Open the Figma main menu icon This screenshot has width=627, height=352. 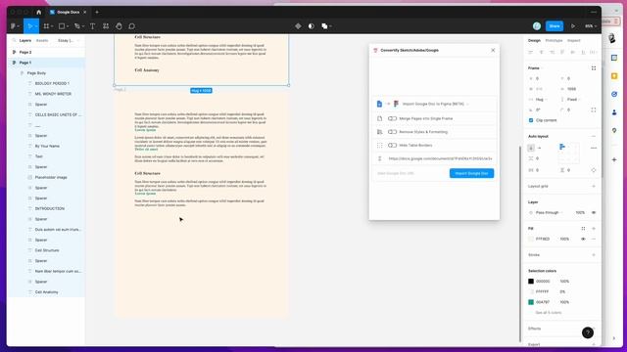point(15,26)
